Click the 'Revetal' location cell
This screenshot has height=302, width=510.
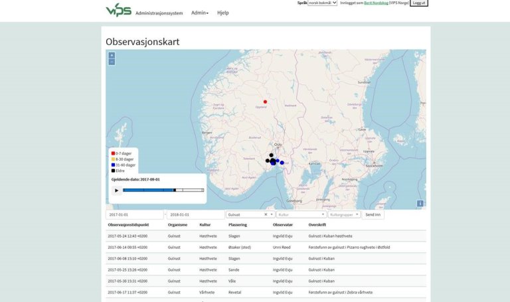(x=234, y=292)
